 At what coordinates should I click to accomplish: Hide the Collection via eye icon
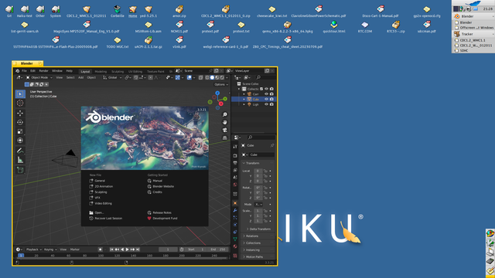click(266, 89)
